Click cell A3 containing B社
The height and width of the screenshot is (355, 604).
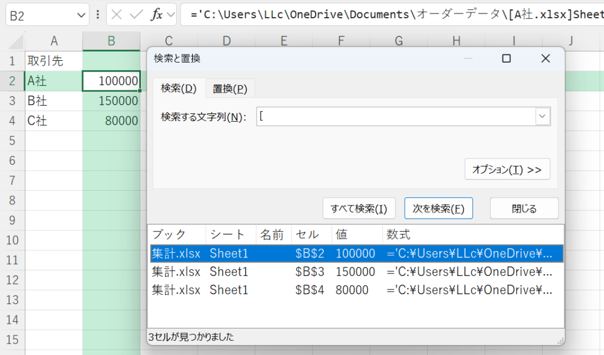coord(54,101)
